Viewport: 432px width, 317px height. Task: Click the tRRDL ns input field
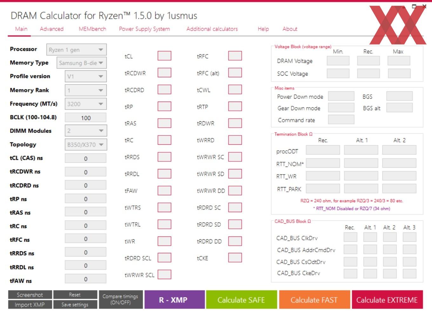[x=86, y=265]
